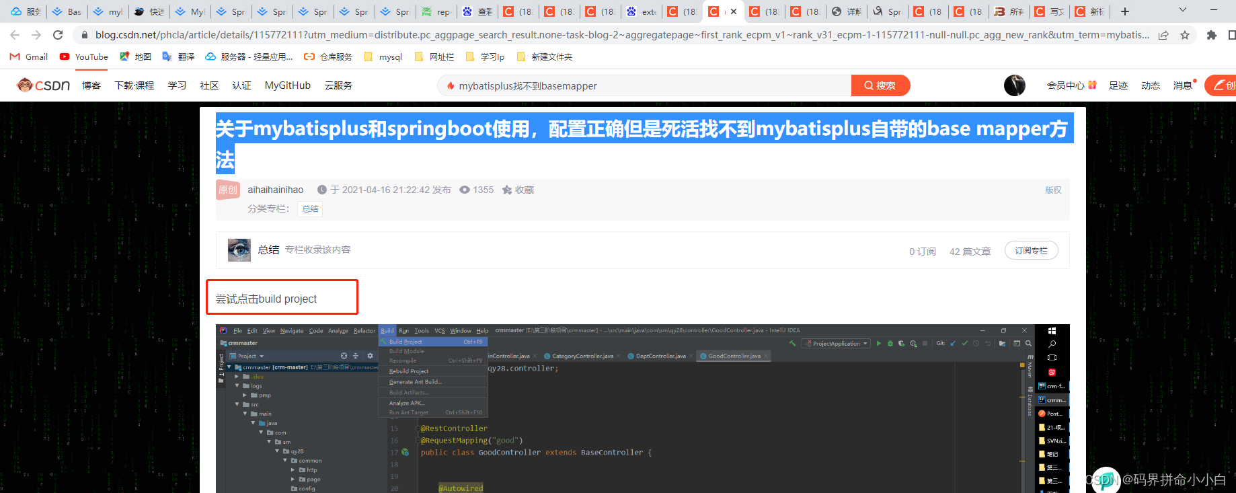Switch to the Baidu exte tab
The image size is (1236, 493).
pos(641,11)
